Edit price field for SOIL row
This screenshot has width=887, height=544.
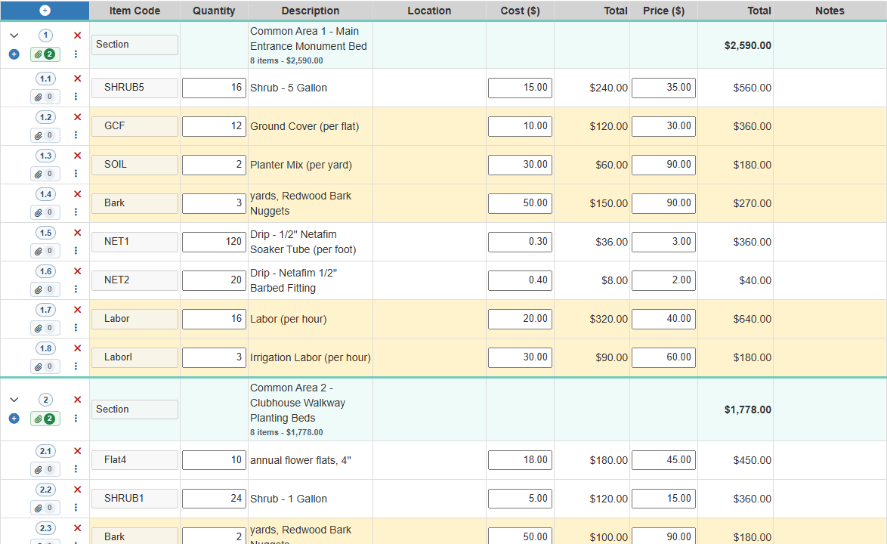click(663, 165)
